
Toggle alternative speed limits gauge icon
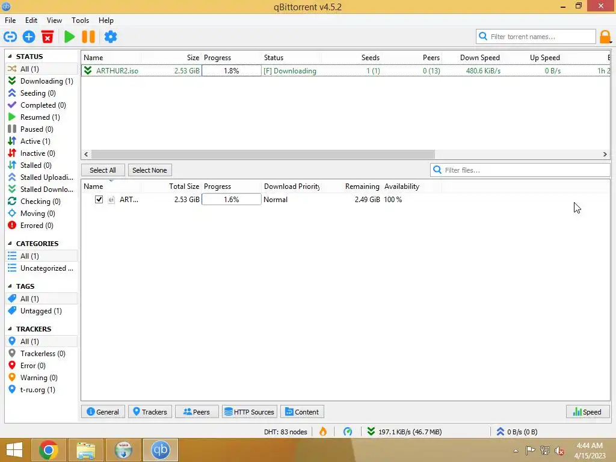[x=348, y=432]
